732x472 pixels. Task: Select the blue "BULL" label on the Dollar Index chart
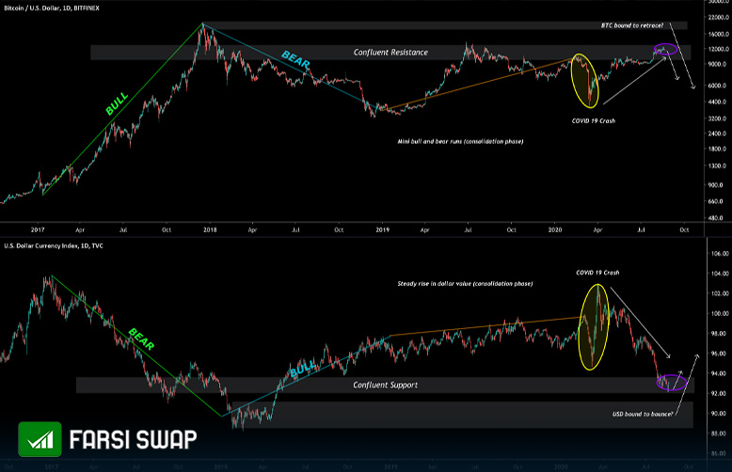pyautogui.click(x=304, y=368)
